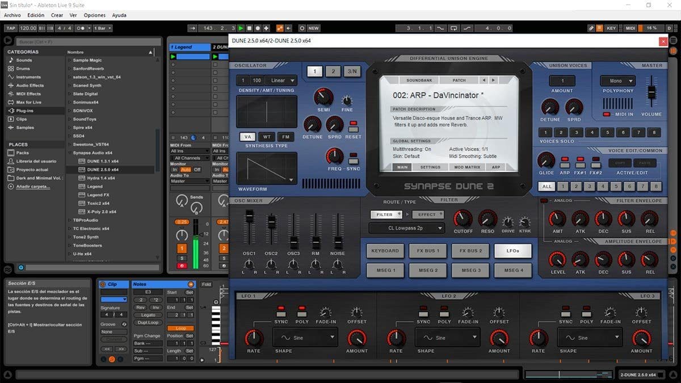This screenshot has height=383, width=681.
Task: Click the FX BUS 1 button
Action: (x=428, y=251)
